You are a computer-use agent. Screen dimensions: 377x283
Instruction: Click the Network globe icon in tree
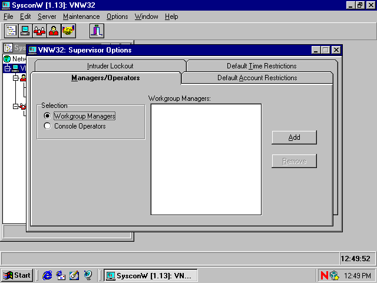[x=7, y=59]
